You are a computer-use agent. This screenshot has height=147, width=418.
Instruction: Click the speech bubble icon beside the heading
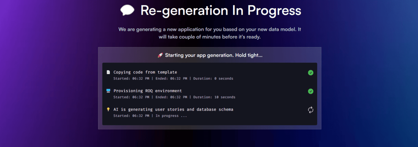click(127, 10)
